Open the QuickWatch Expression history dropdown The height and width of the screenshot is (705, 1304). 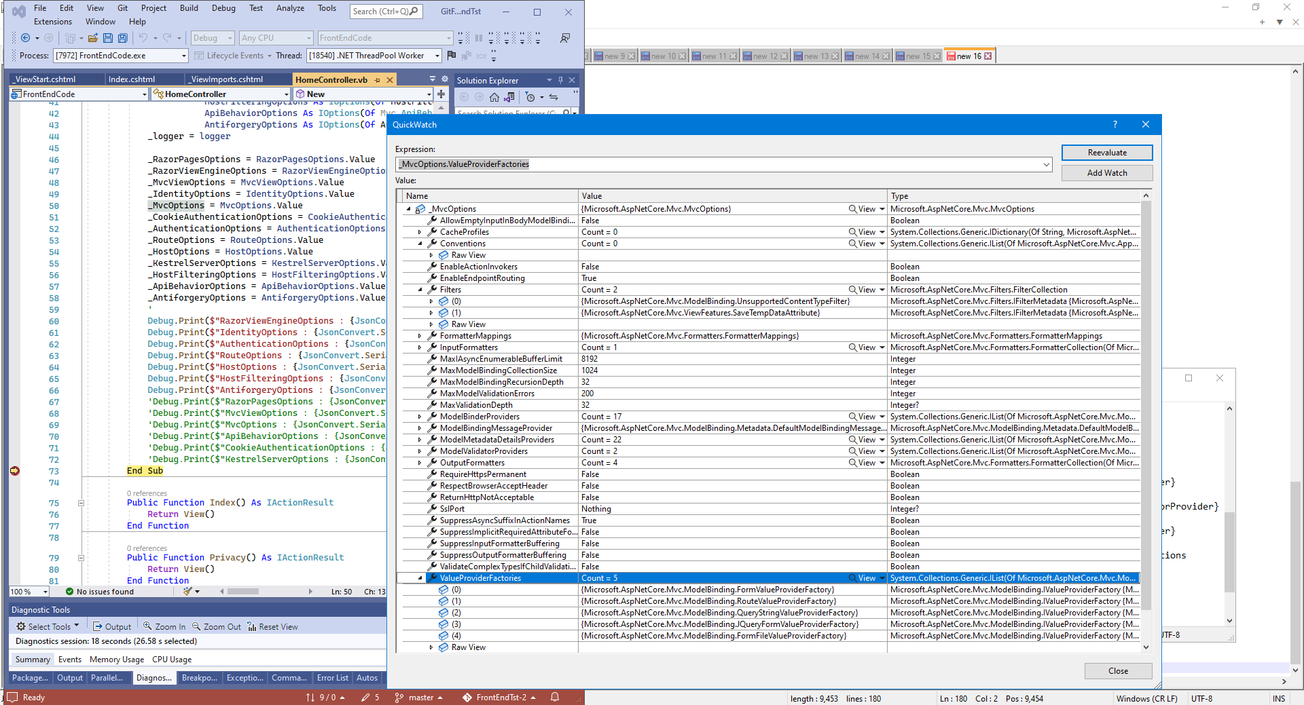coord(1046,164)
